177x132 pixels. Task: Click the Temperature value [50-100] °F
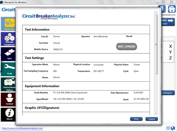[98, 71]
